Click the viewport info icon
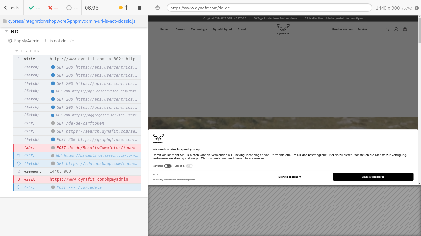This screenshot has width=421, height=236. point(417,8)
